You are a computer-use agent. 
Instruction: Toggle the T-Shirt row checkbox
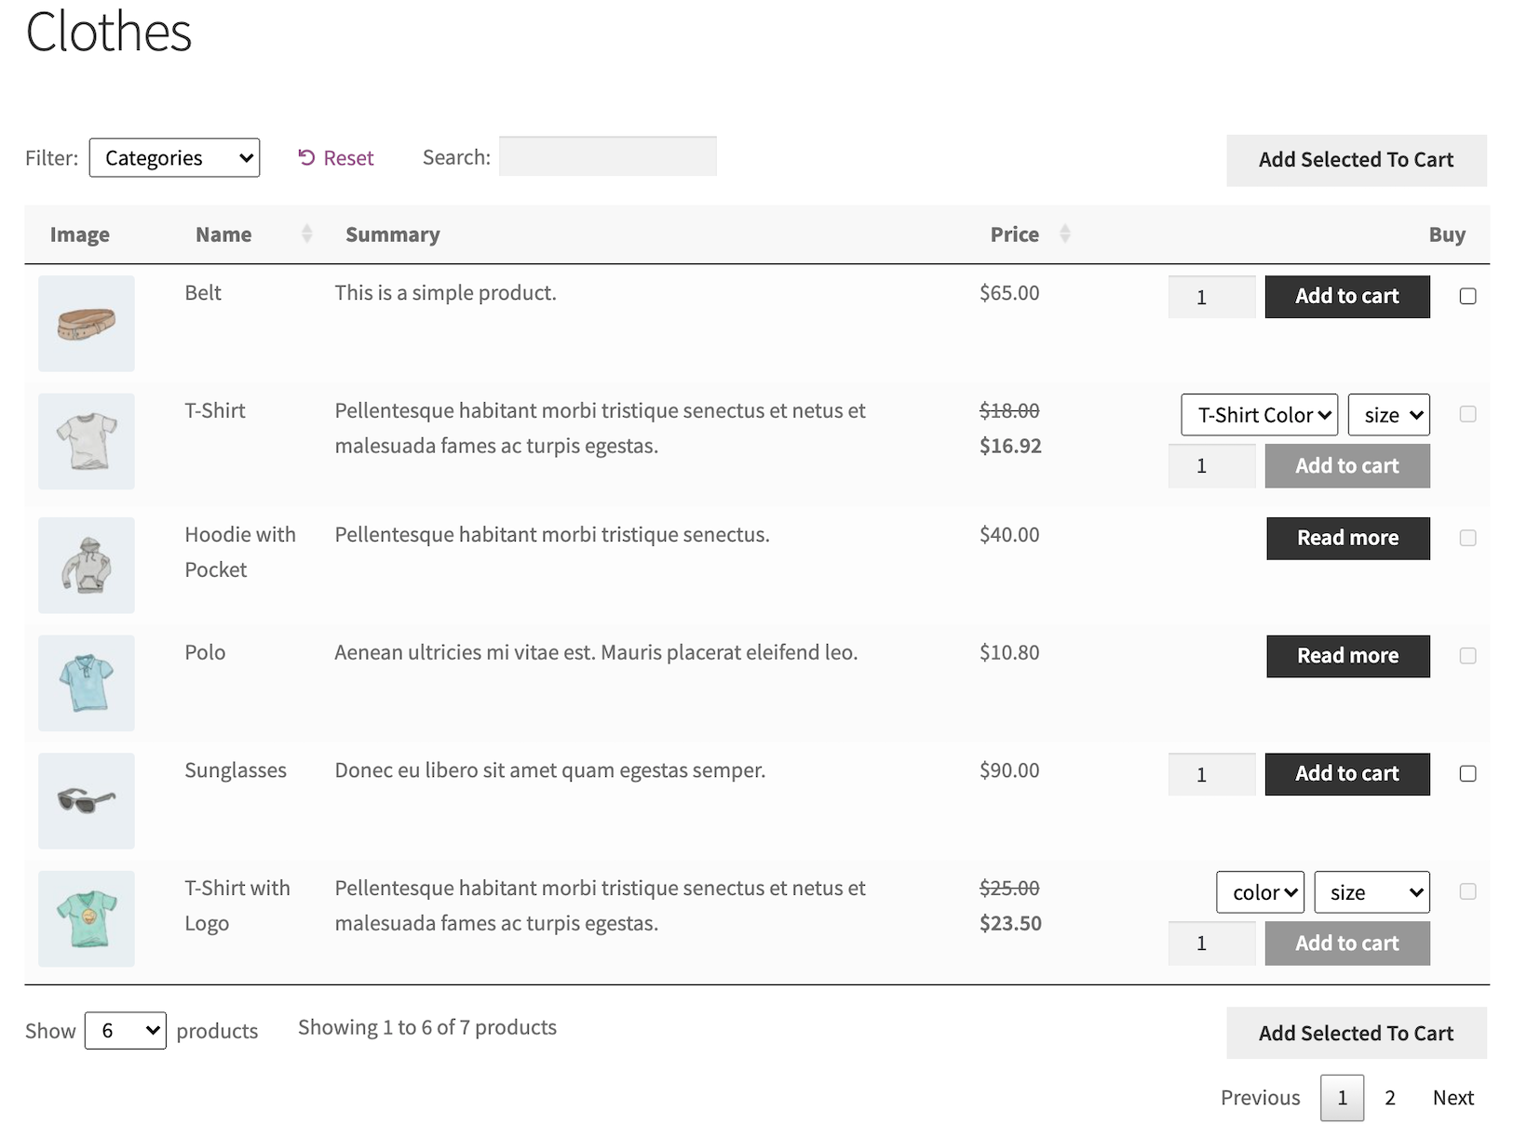[1467, 414]
